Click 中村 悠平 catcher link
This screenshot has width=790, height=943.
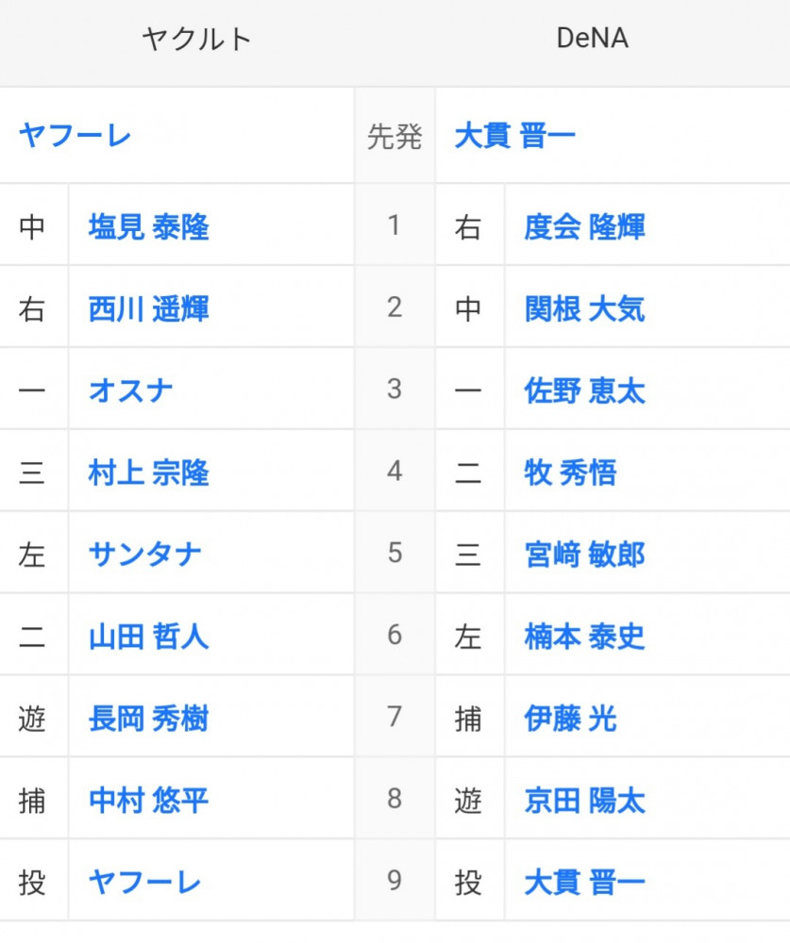click(149, 800)
